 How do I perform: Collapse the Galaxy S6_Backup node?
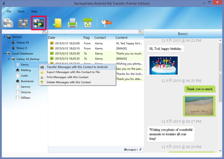[9, 59]
